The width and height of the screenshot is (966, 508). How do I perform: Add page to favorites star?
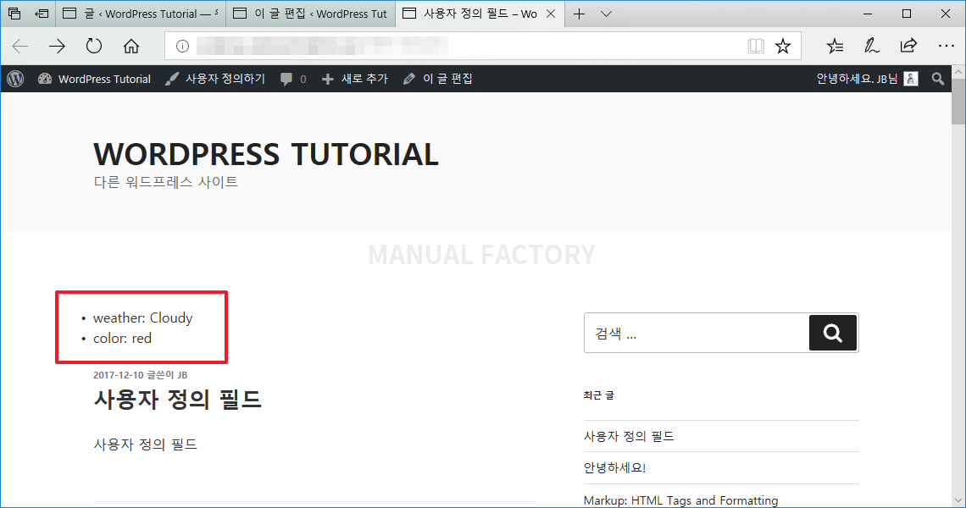783,47
